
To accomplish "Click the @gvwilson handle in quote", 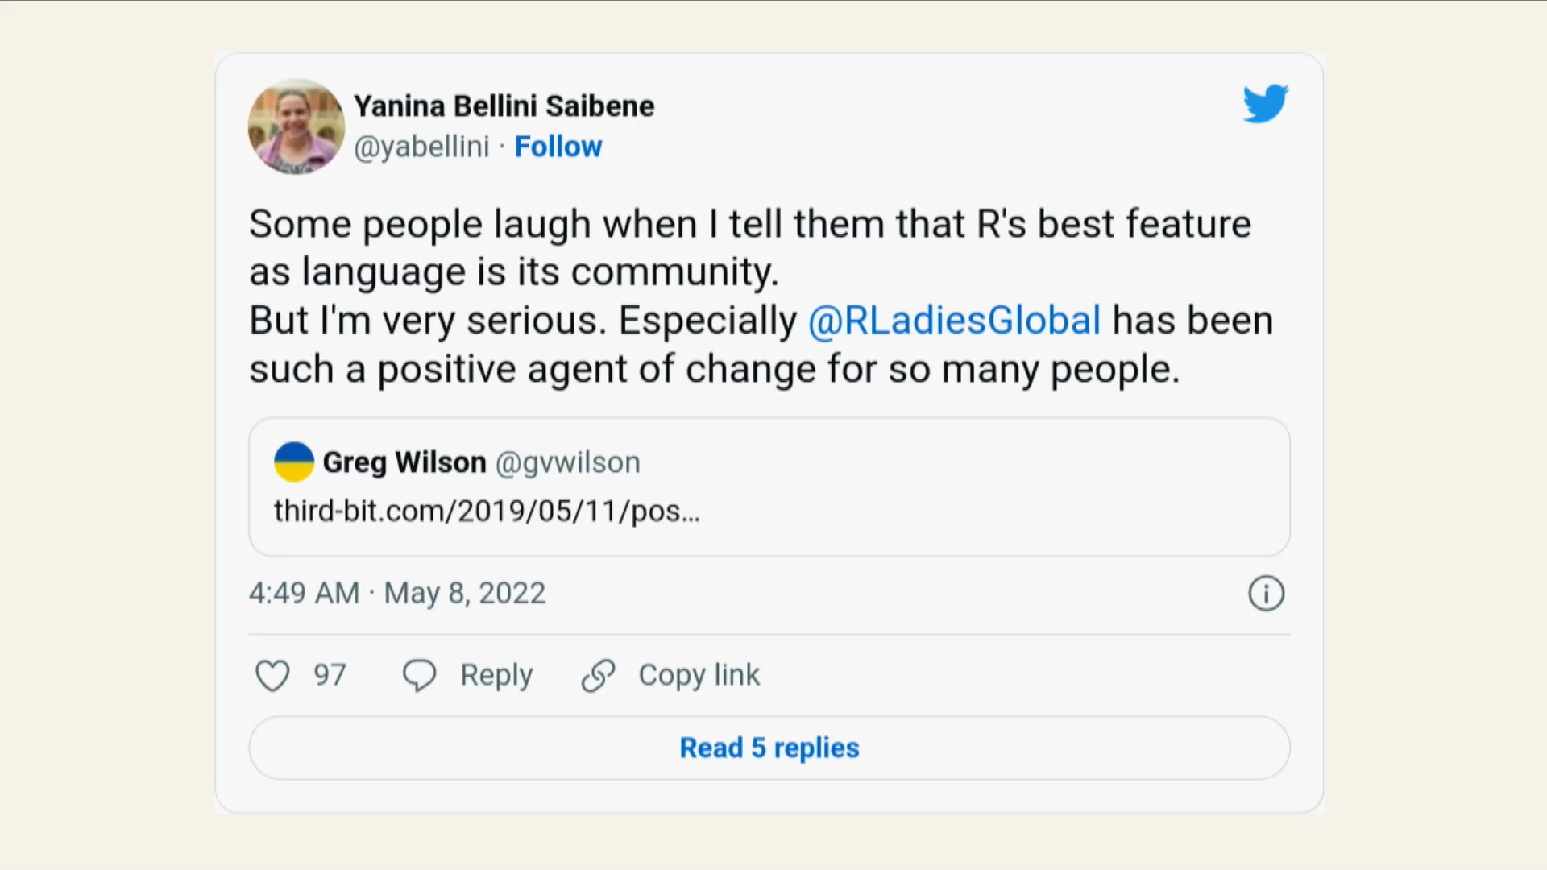I will click(567, 462).
